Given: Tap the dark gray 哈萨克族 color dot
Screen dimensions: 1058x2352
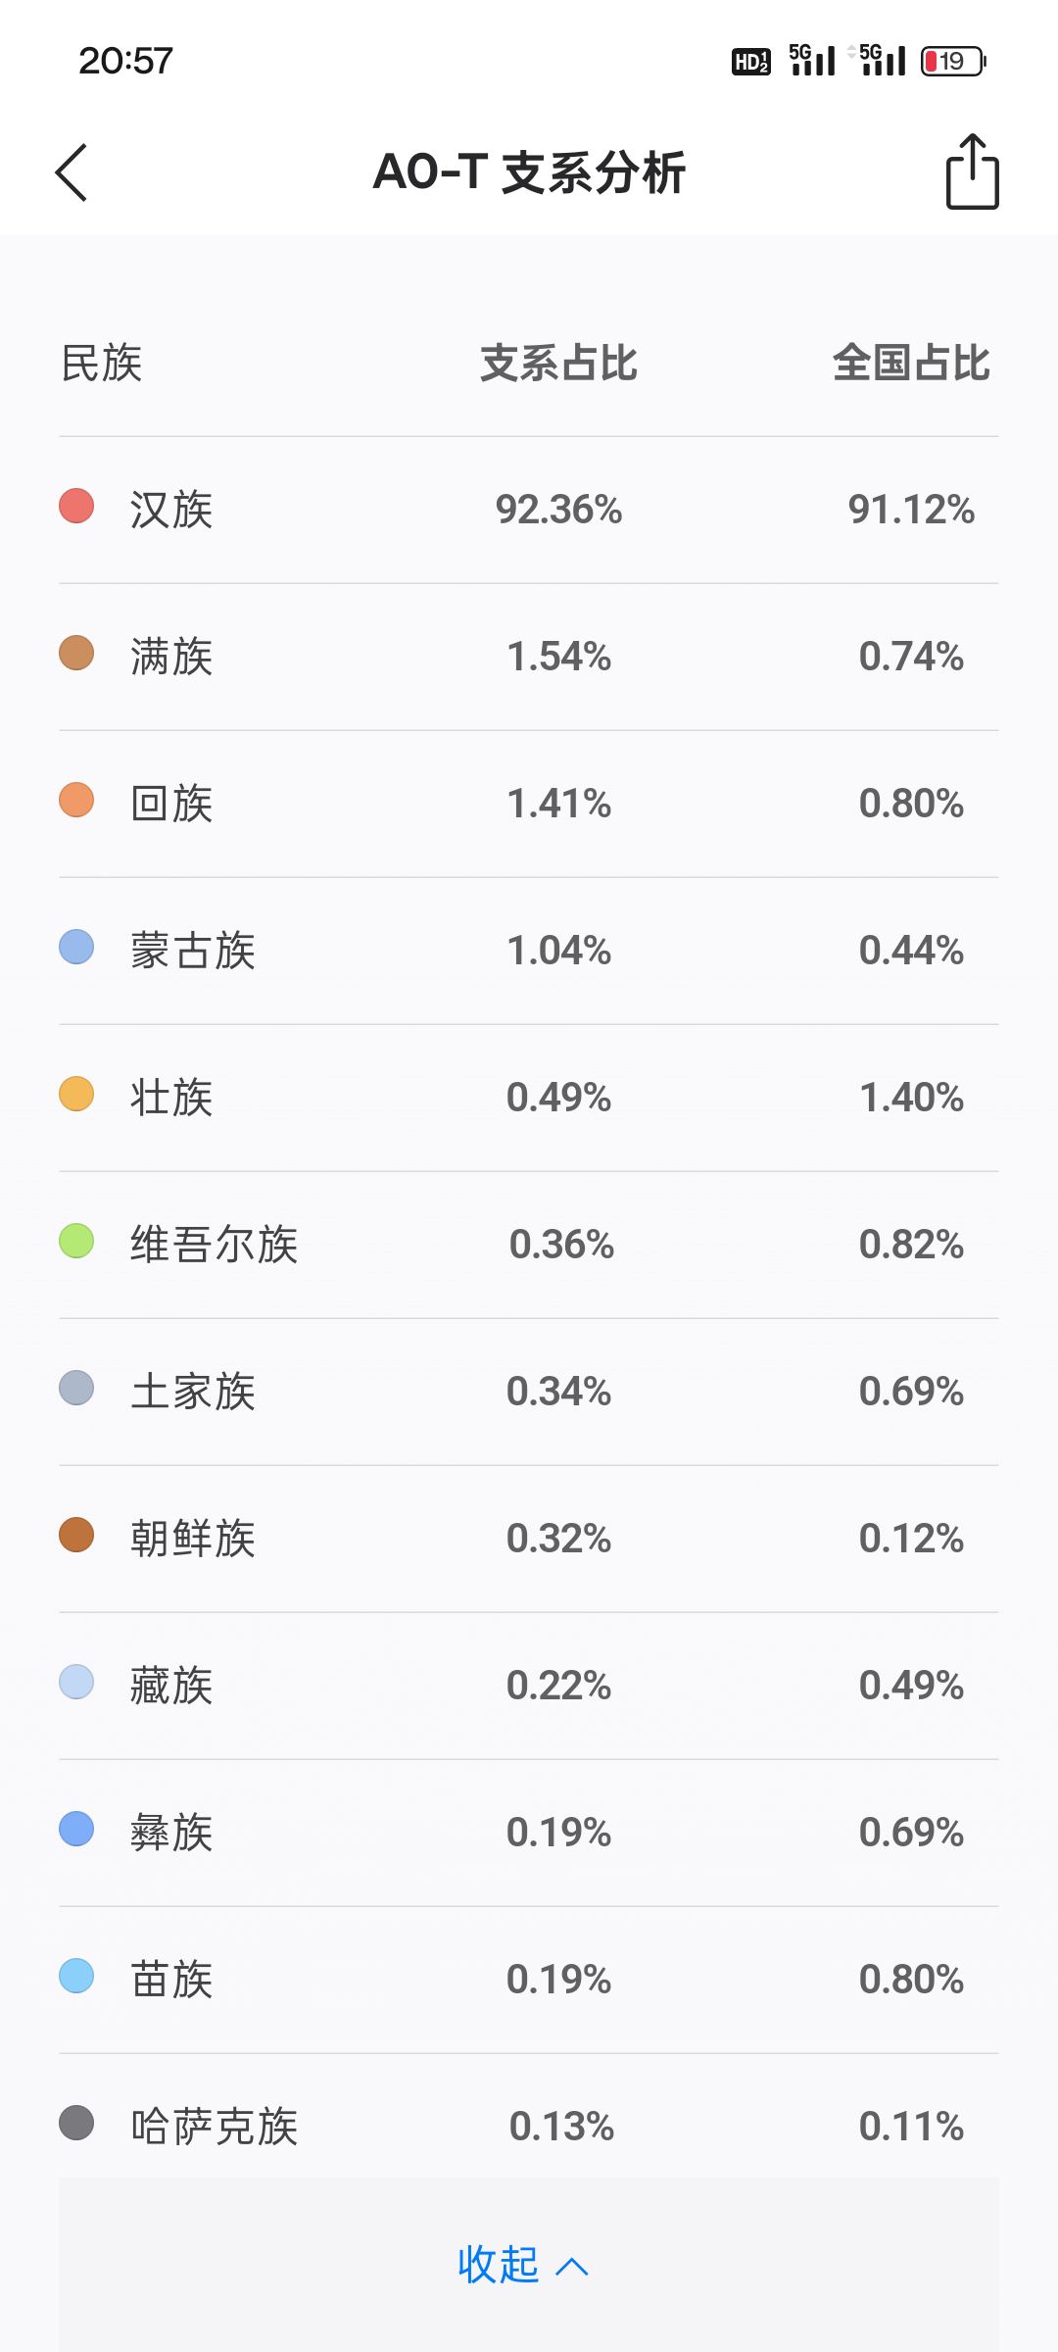Looking at the screenshot, I should 76,2124.
